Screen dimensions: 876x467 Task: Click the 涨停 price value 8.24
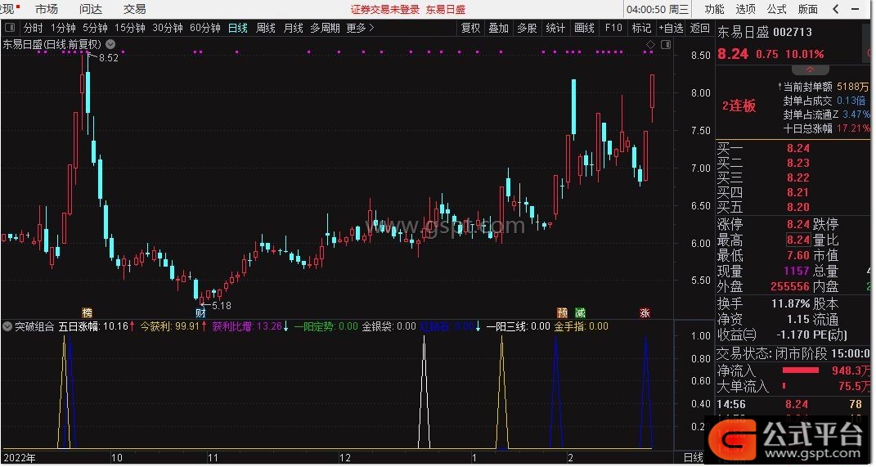(x=798, y=225)
